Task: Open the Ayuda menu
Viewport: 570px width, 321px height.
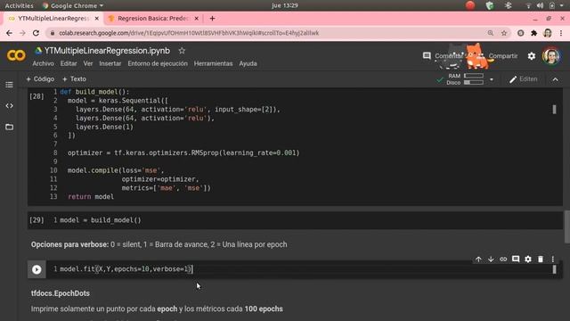Action: click(248, 63)
